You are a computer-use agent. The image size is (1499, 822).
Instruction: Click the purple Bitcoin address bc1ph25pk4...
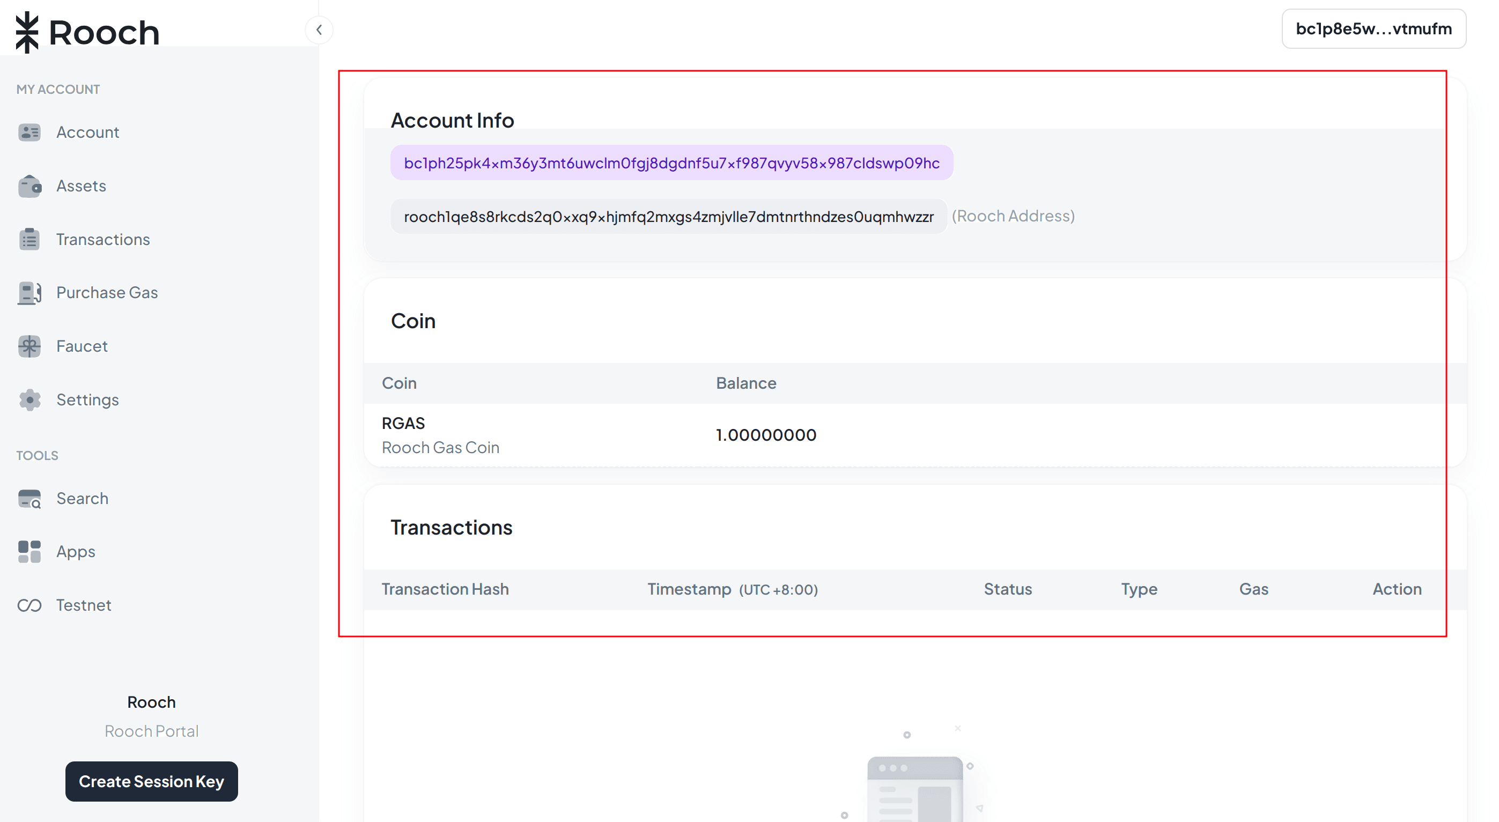tap(671, 163)
